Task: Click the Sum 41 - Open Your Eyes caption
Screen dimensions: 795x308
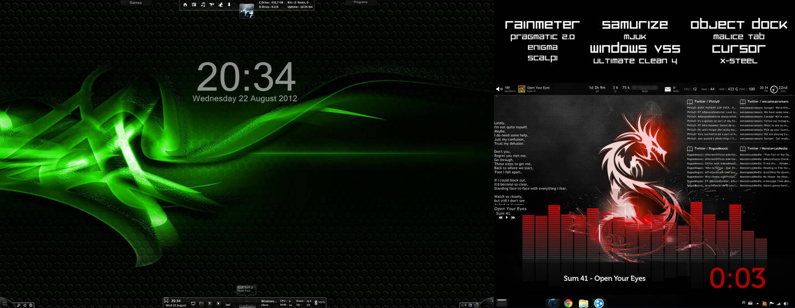Action: (x=604, y=278)
